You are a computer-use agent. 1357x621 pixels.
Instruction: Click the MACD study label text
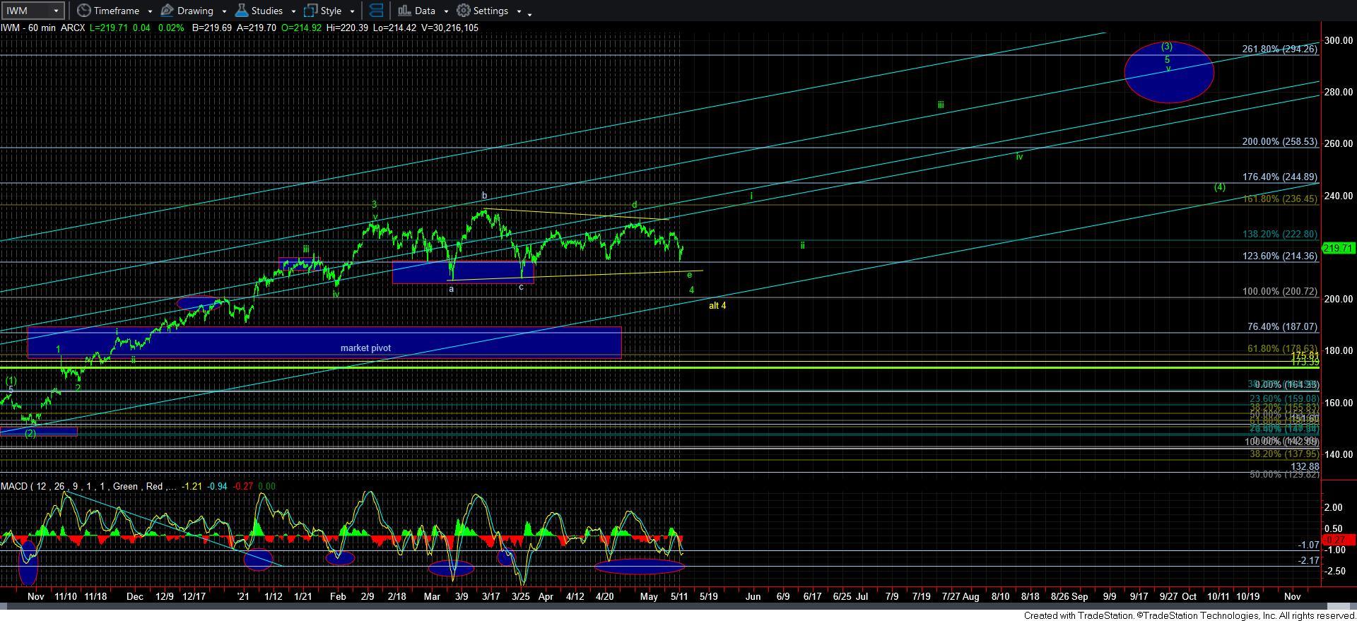pos(88,487)
